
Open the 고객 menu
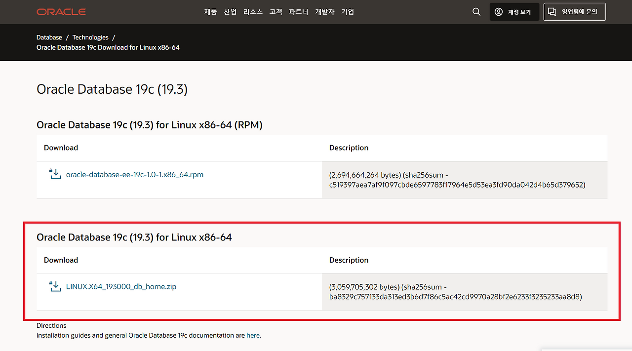click(x=276, y=11)
